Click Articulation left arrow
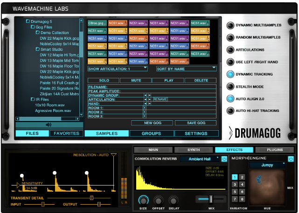Image resolution: width=299 pixels, height=213 pixels. tap(146, 99)
